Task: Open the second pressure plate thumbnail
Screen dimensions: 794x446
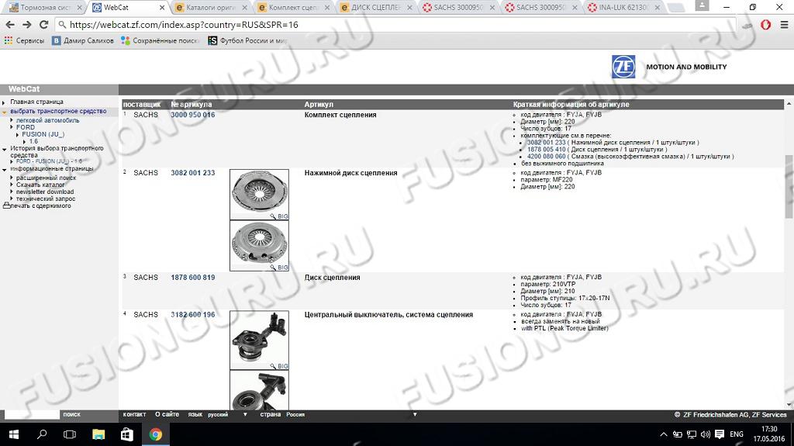Action: 259,246
